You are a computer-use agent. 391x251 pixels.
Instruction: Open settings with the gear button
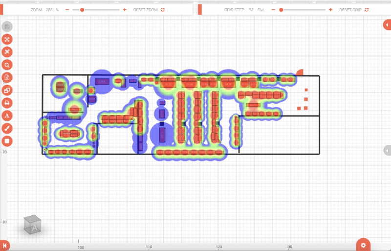(x=363, y=245)
